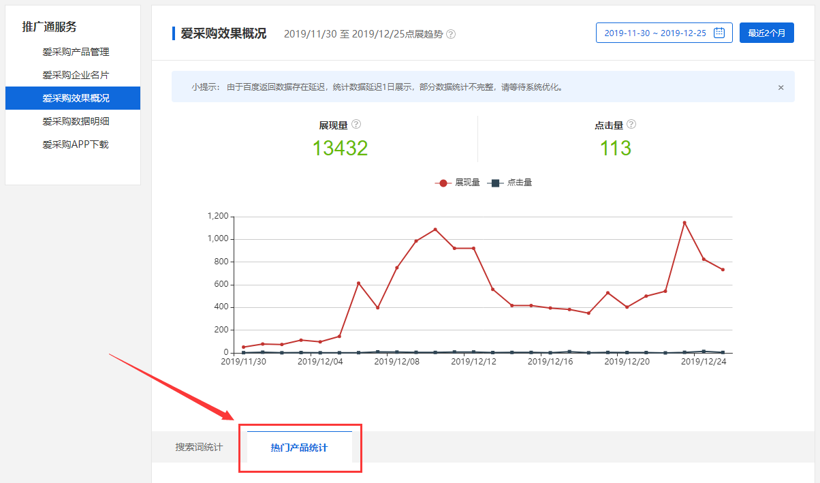
Task: Select 爱采购效果概况 in sidebar
Action: (x=76, y=98)
